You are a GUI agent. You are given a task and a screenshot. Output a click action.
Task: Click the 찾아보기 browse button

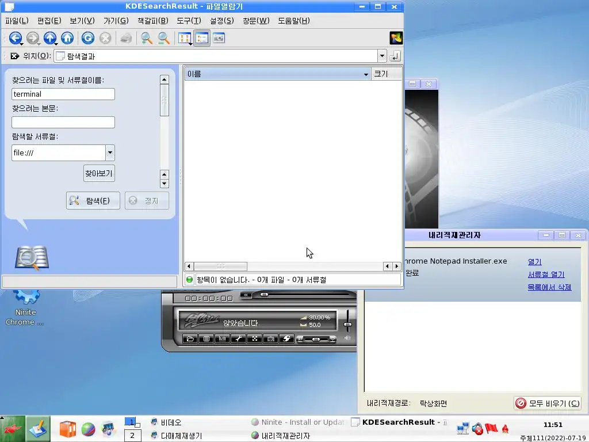tap(99, 173)
